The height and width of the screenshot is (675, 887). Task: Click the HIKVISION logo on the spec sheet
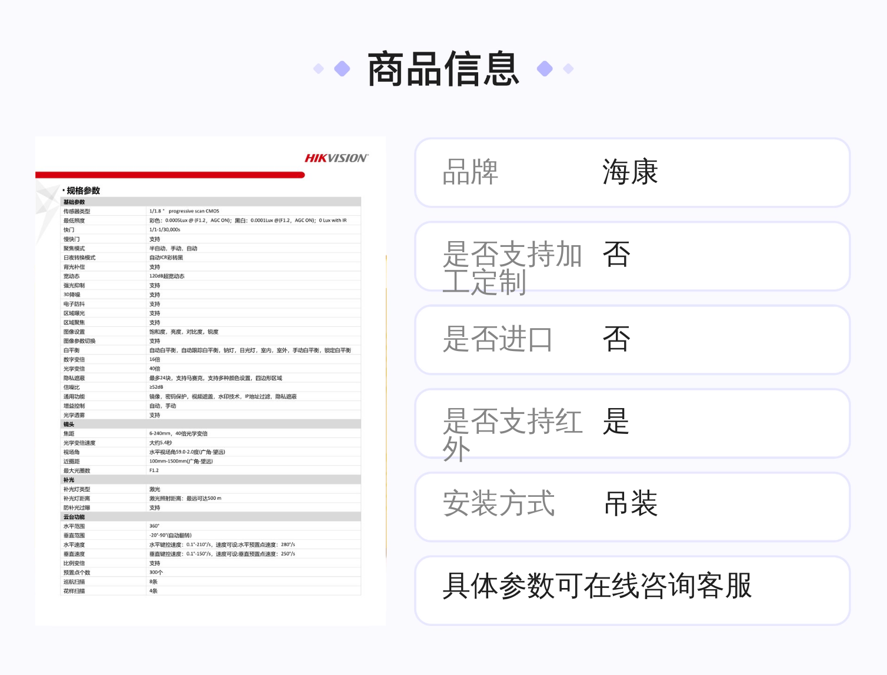(336, 158)
